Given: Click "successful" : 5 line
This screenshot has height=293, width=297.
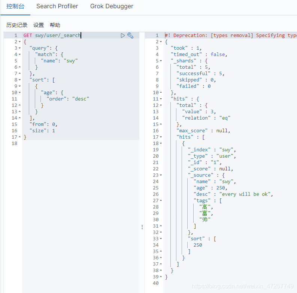Looking at the screenshot, I should coord(200,74).
